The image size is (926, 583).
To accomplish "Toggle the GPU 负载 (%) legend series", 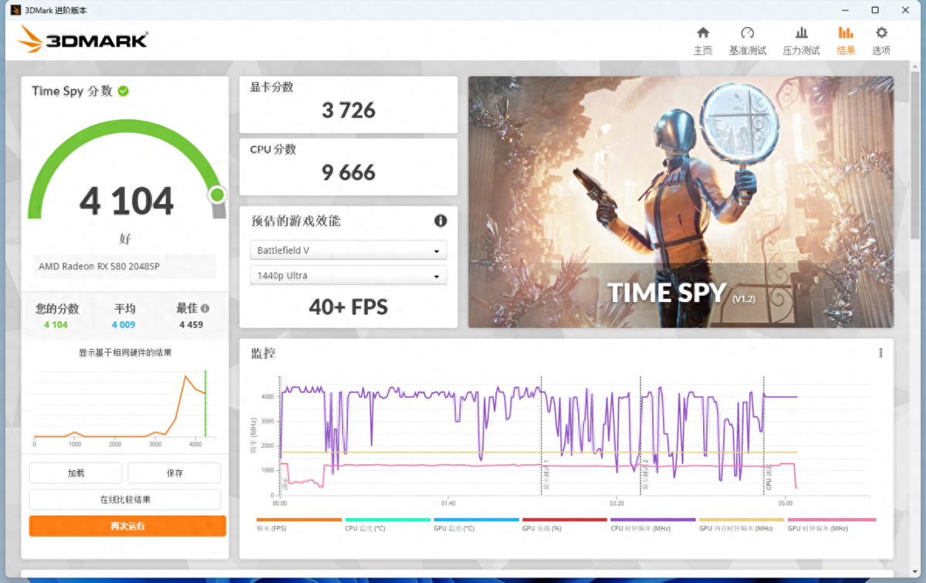I will coord(564,524).
